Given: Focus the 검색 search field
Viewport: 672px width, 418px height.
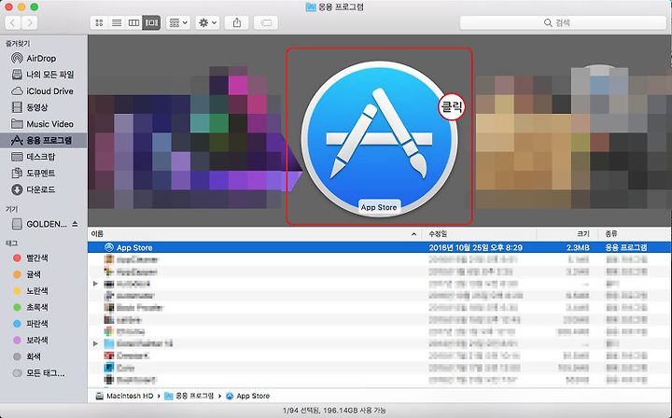Looking at the screenshot, I should (x=563, y=22).
